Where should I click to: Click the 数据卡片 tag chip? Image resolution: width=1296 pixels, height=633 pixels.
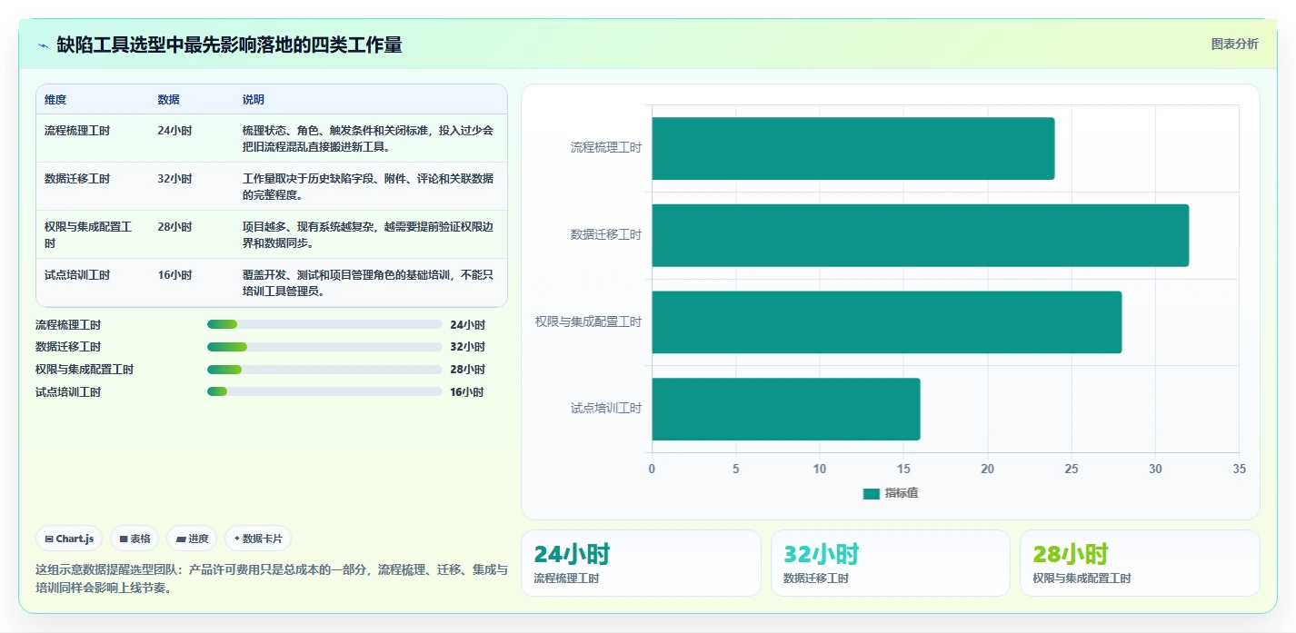point(258,539)
